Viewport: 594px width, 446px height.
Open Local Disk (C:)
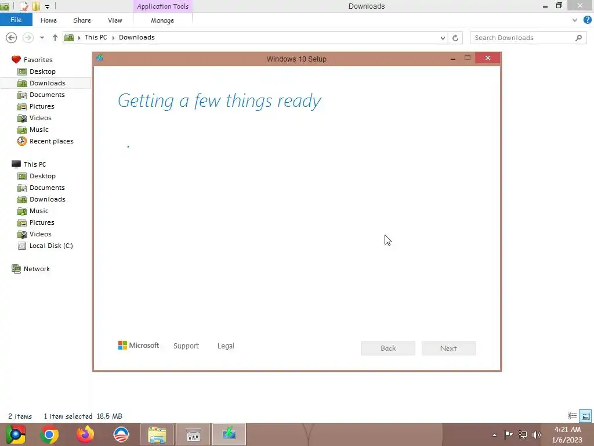51,246
